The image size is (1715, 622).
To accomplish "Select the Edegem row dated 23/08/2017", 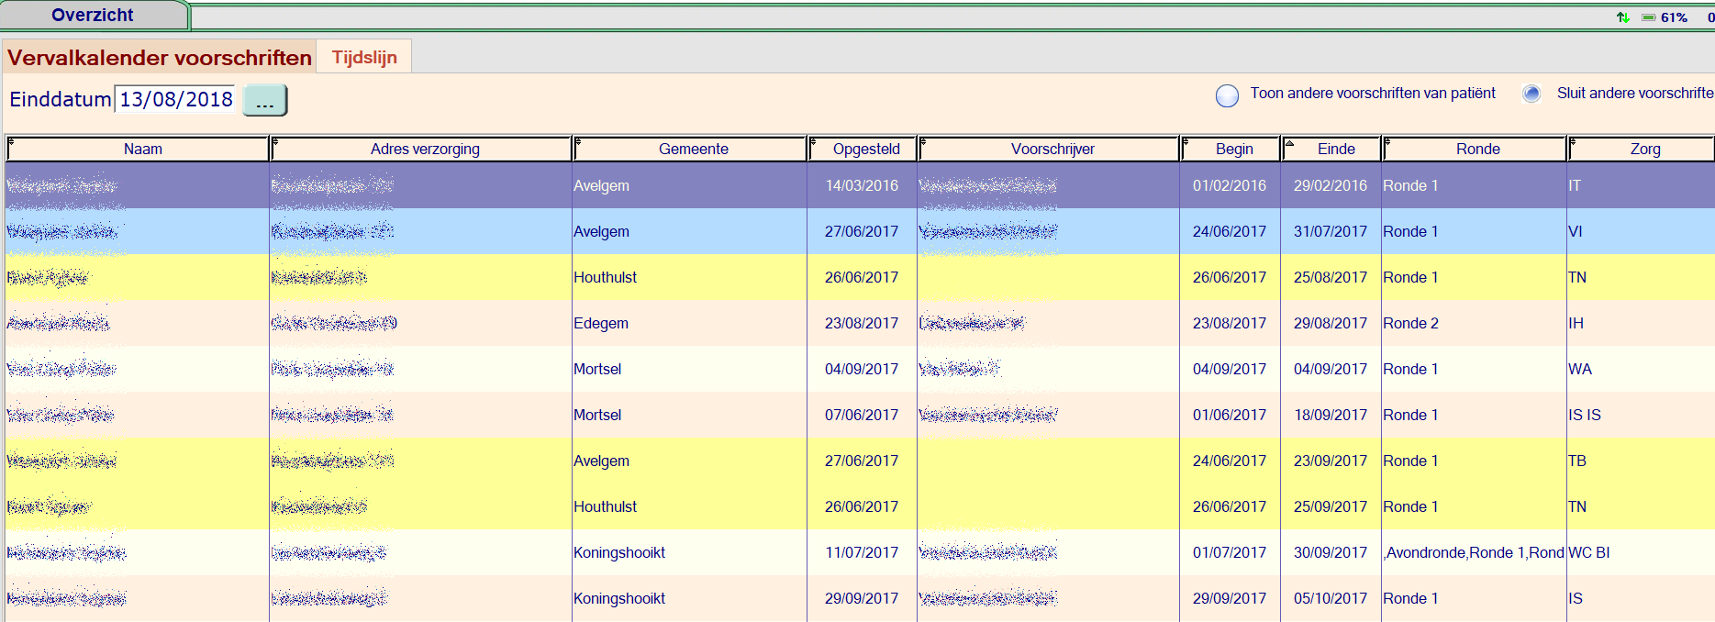I will point(601,323).
